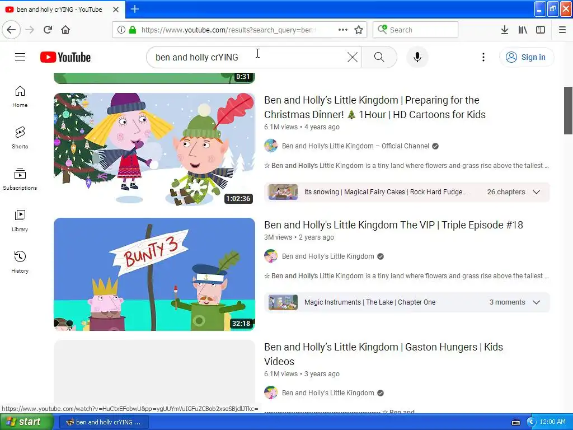This screenshot has width=573, height=430.
Task: Open History in YouTube sidebar
Action: coord(20,262)
